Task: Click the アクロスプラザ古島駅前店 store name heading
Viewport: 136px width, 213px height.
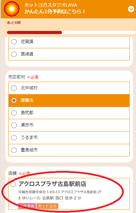Action: coord(52,184)
